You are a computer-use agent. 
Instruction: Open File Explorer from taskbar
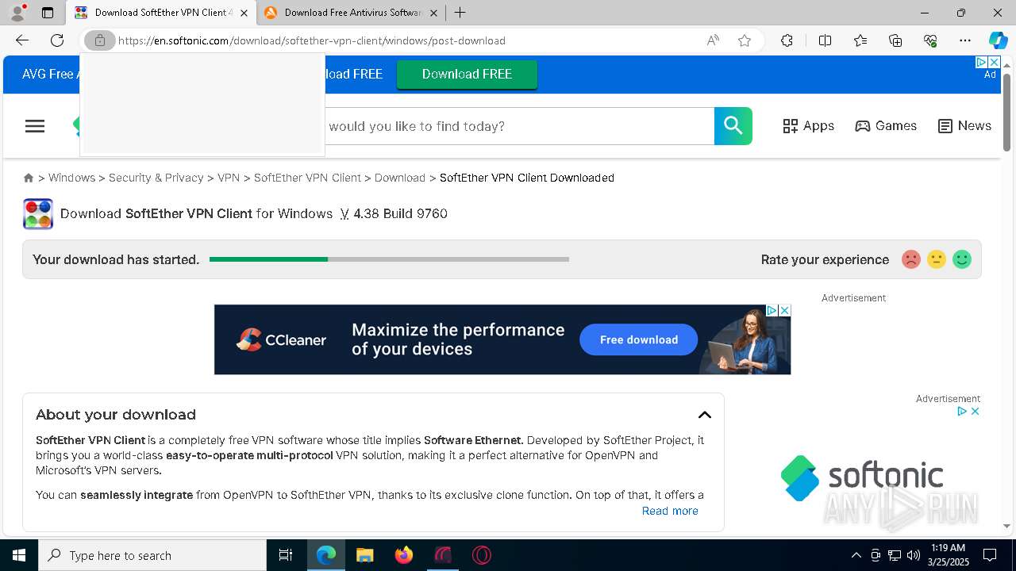[x=364, y=555]
